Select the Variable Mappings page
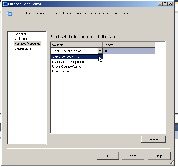178x167 pixels. tap(28, 44)
